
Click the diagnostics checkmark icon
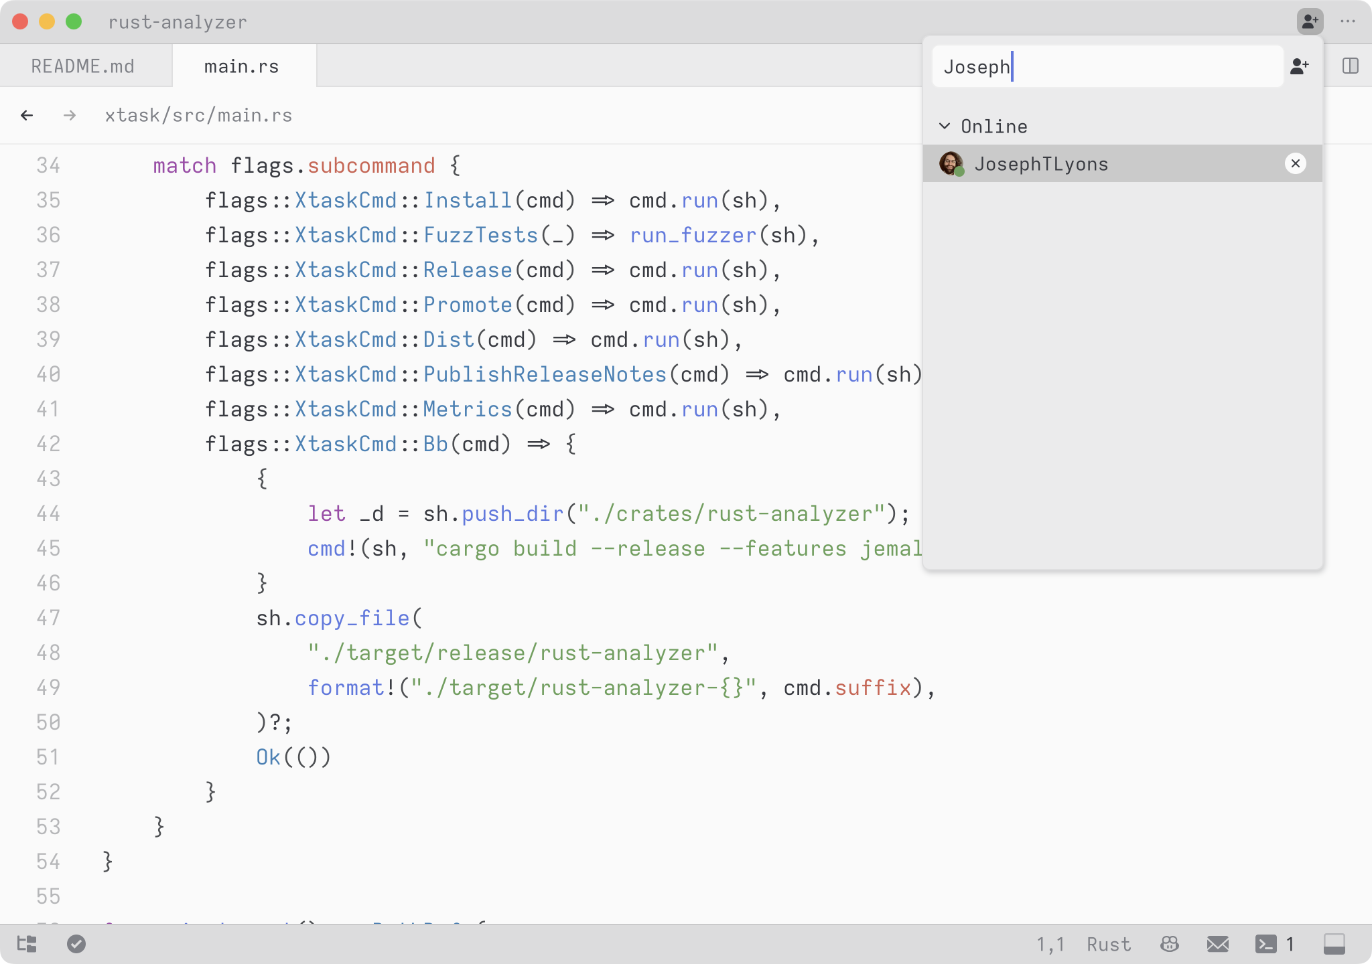pyautogui.click(x=76, y=944)
